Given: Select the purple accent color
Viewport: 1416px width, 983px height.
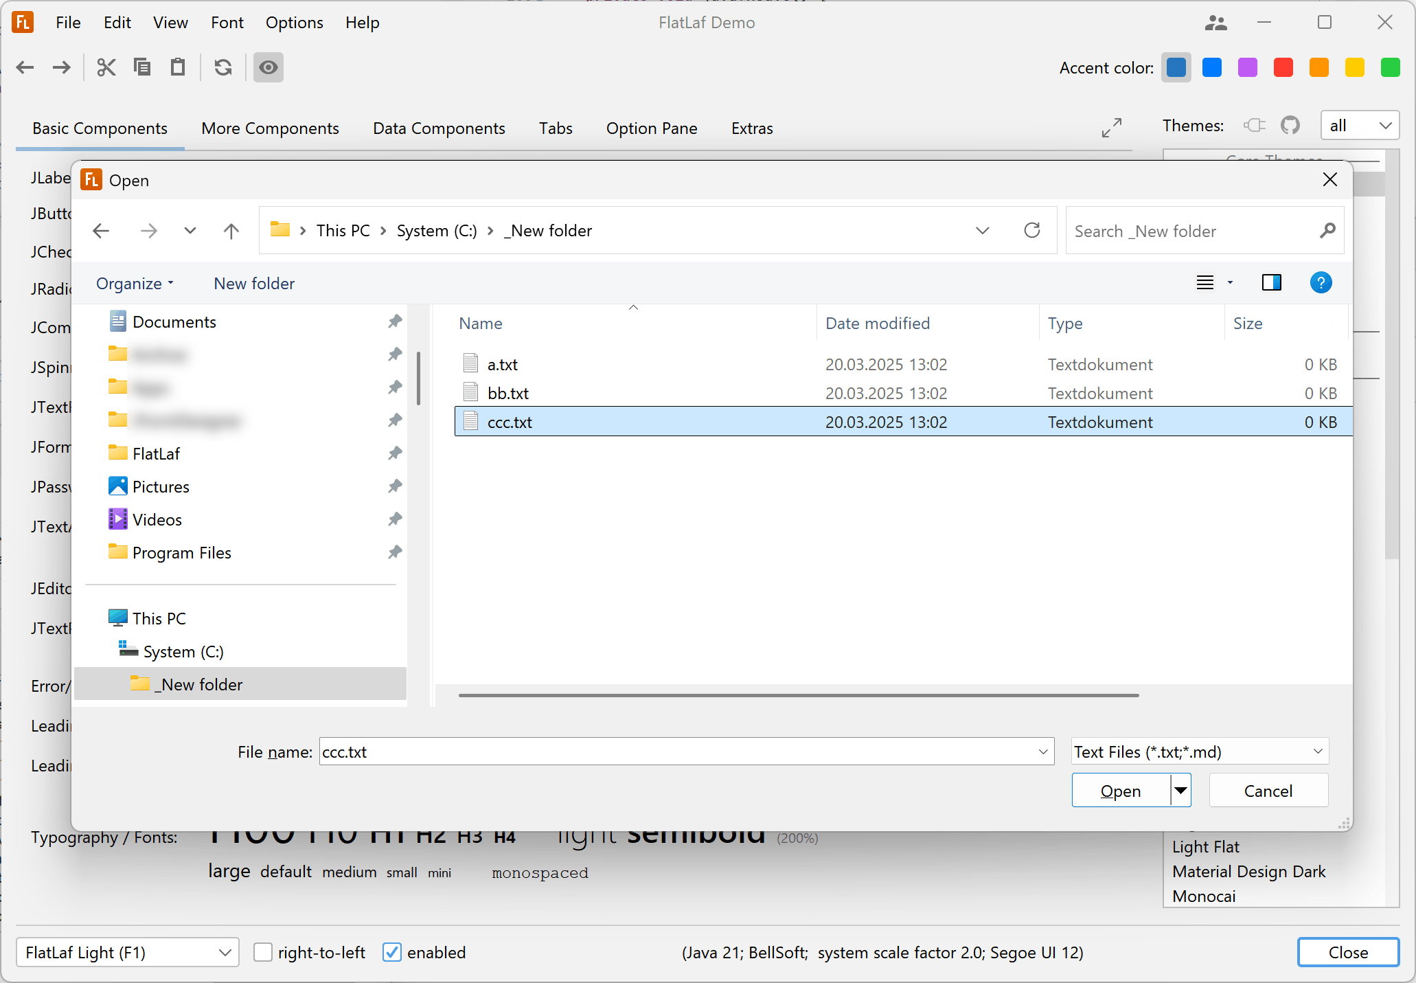Looking at the screenshot, I should 1248,67.
